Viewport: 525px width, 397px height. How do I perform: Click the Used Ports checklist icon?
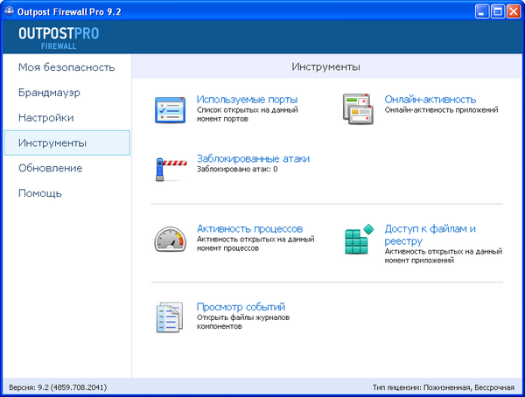click(170, 109)
